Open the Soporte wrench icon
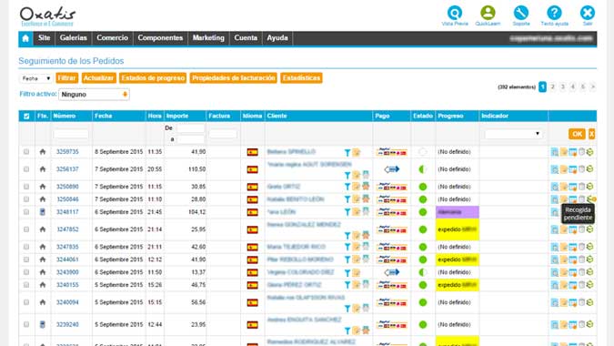The width and height of the screenshot is (614, 346). (521, 13)
